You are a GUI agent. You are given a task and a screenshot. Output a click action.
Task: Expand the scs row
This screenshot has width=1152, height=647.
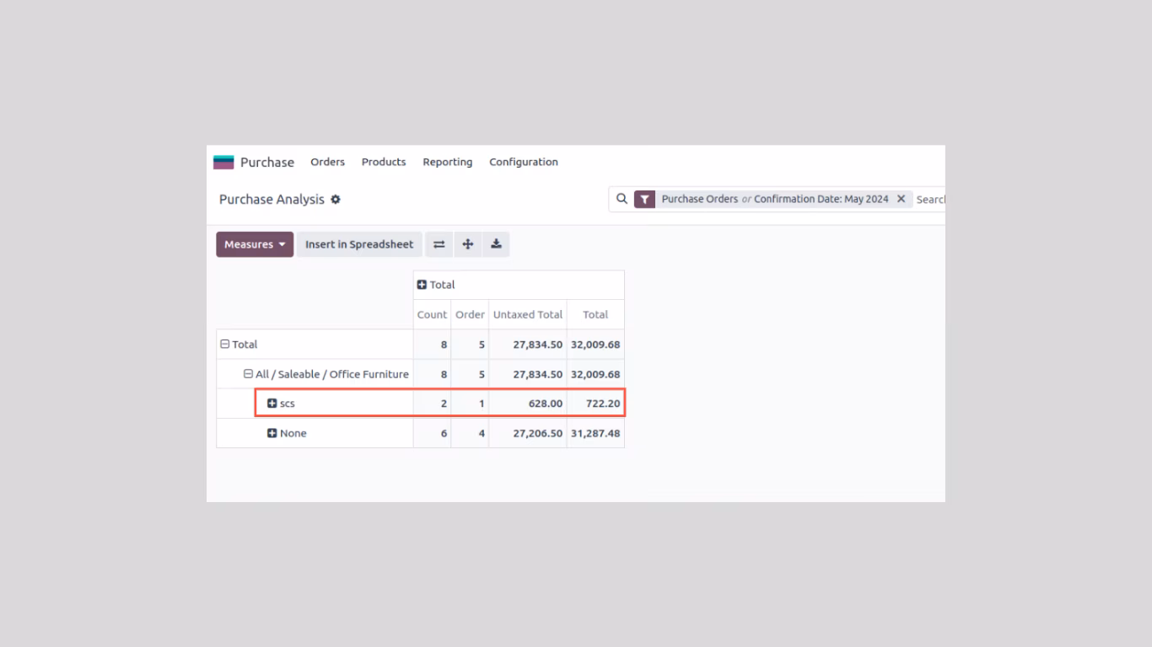(281, 404)
